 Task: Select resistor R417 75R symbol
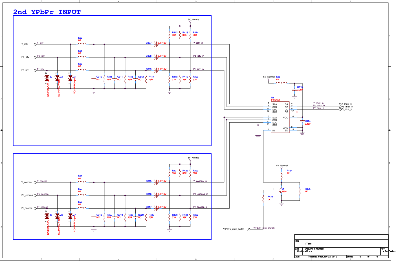pyautogui.click(x=146, y=79)
